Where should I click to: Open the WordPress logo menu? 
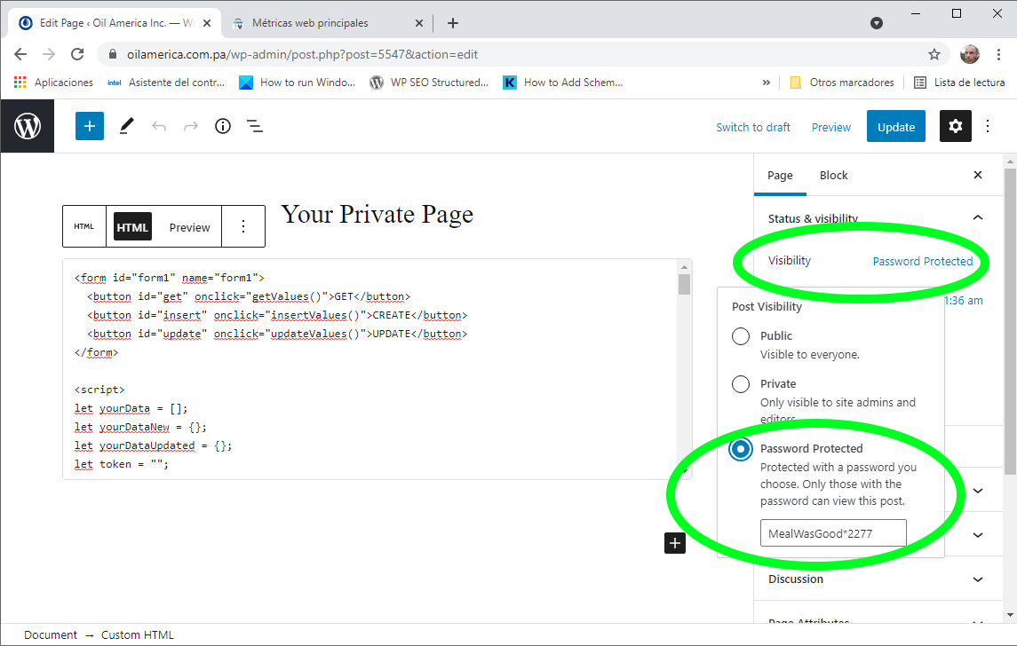pos(28,126)
